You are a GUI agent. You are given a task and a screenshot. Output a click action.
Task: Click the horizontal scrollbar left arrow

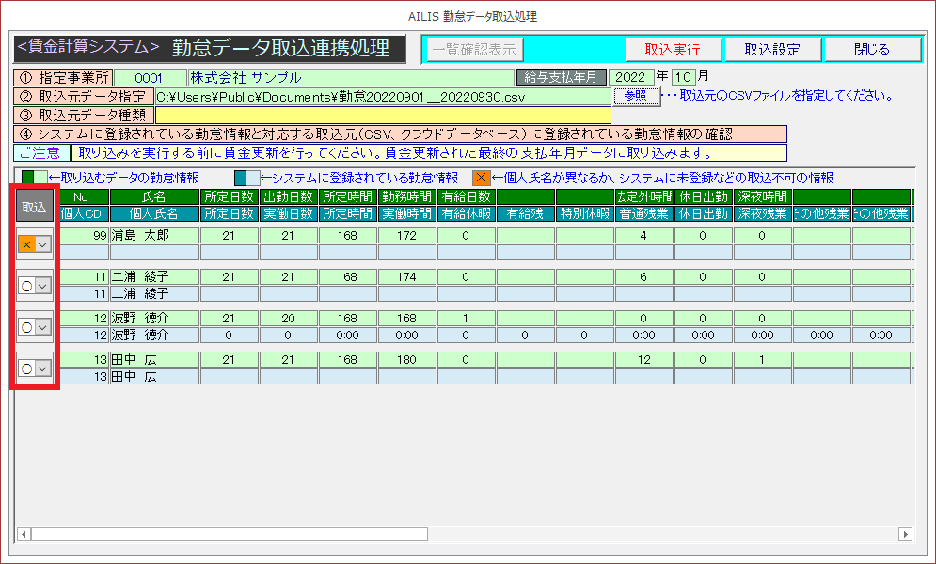click(24, 534)
